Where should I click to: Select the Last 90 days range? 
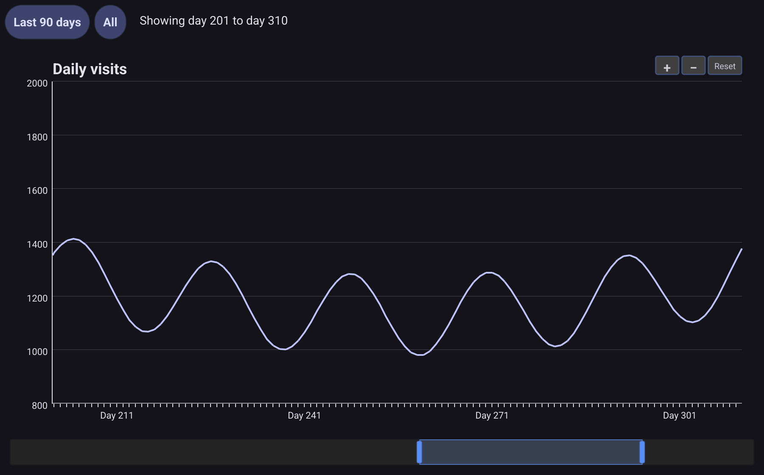tap(47, 22)
